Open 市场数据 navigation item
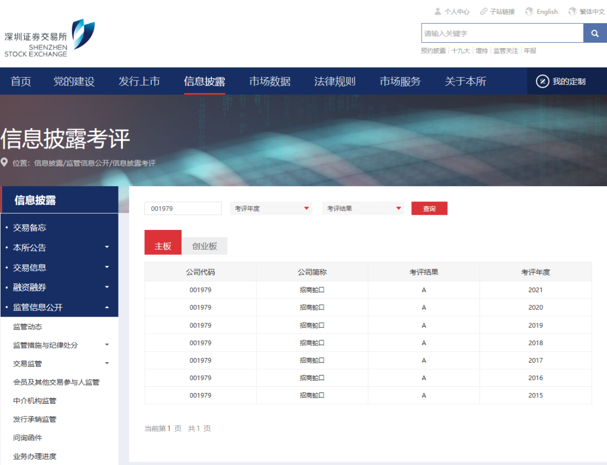The width and height of the screenshot is (607, 465). coord(270,82)
